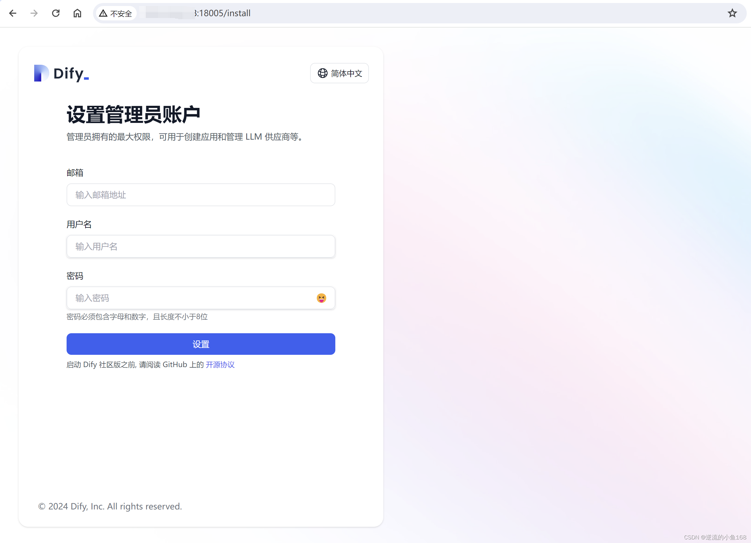
Task: Bookmark this page with star icon
Action: click(732, 13)
